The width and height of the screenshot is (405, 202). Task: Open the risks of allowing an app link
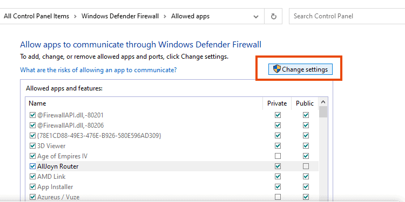tap(98, 70)
